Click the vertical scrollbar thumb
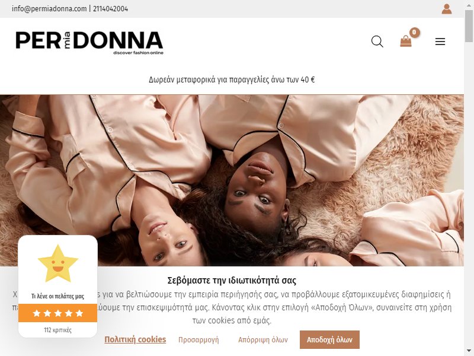 coord(469,26)
